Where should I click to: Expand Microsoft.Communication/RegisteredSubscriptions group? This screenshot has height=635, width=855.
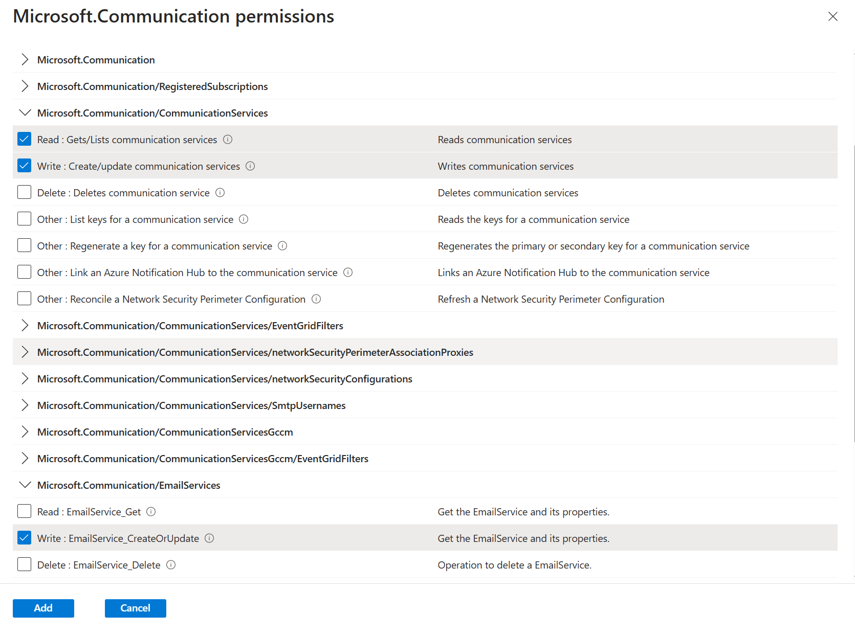pos(25,86)
